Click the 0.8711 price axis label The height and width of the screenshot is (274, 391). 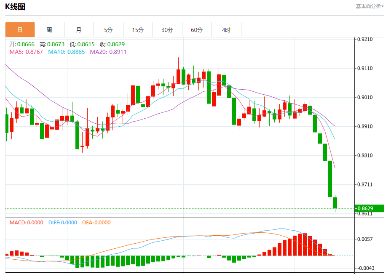coord(365,185)
